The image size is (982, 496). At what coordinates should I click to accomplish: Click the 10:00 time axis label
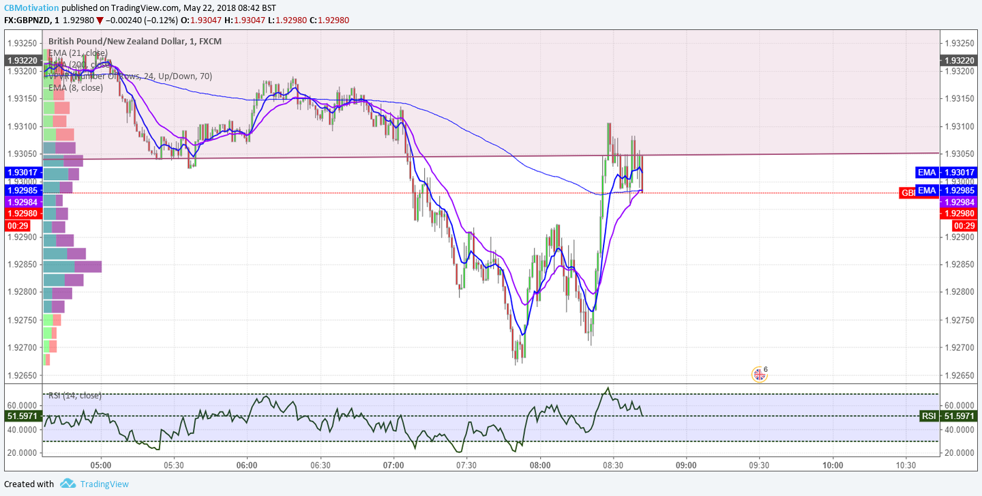(x=833, y=465)
